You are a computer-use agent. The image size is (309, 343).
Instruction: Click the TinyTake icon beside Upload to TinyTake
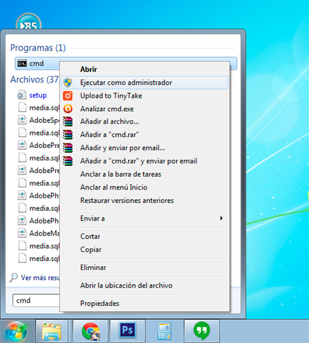tap(68, 96)
